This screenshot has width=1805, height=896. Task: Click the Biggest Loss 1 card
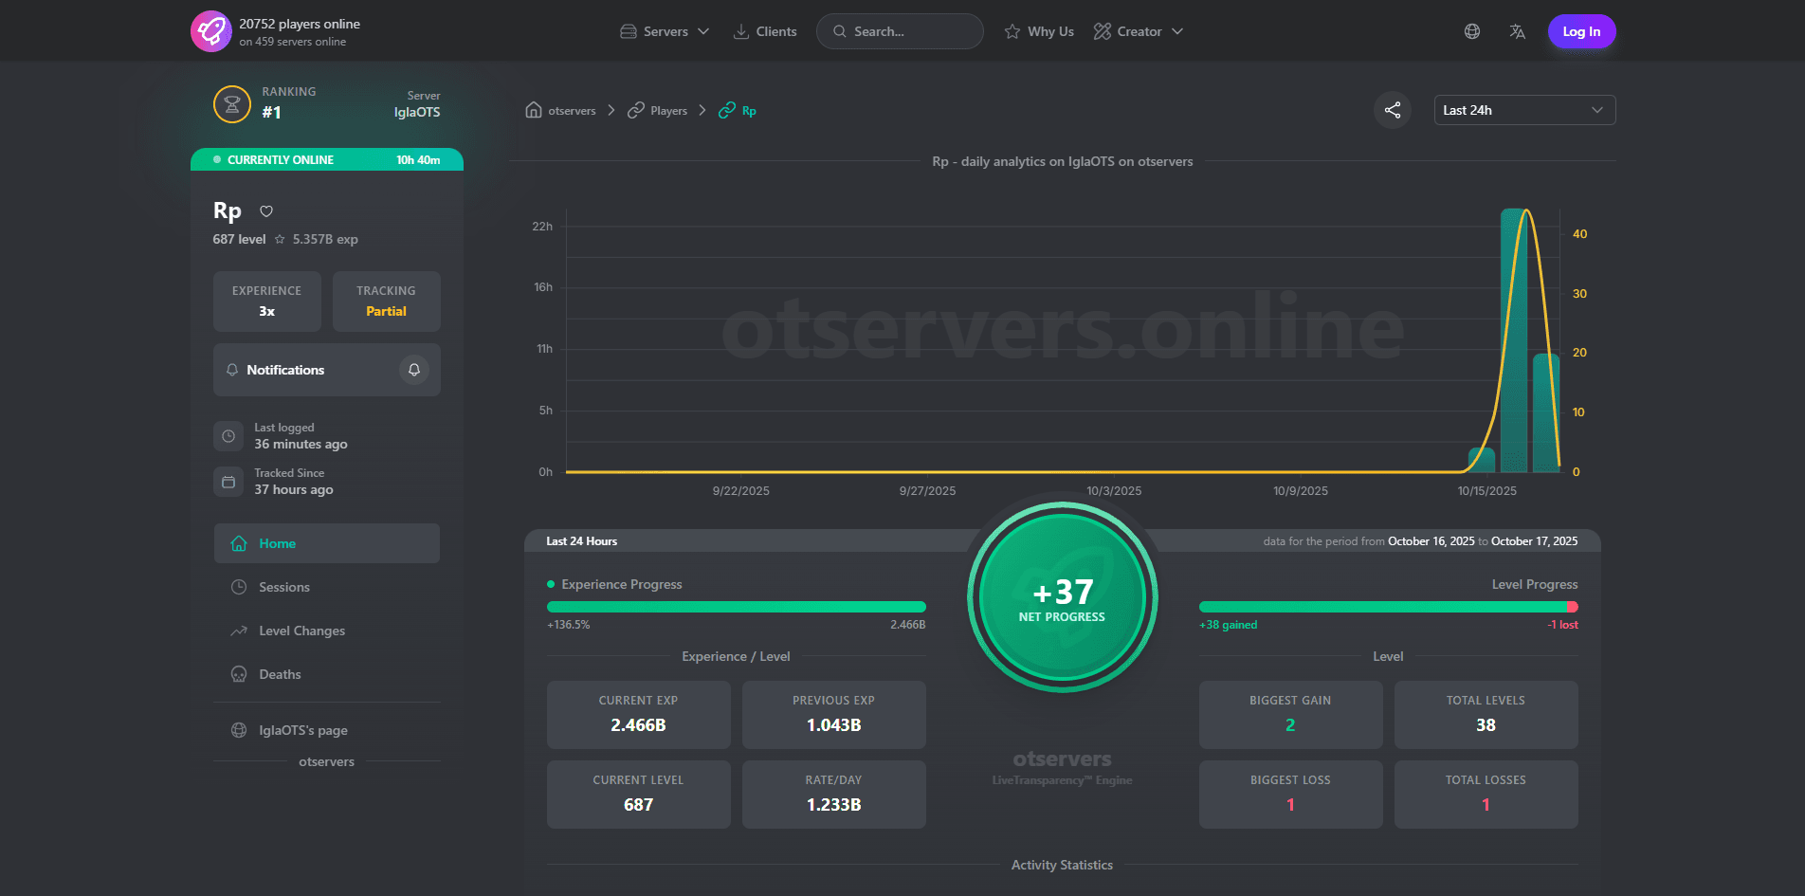pos(1291,795)
